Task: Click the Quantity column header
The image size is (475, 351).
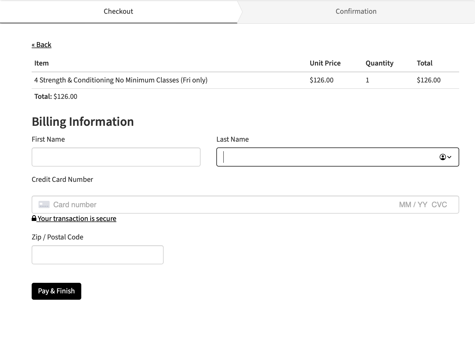Action: [379, 63]
